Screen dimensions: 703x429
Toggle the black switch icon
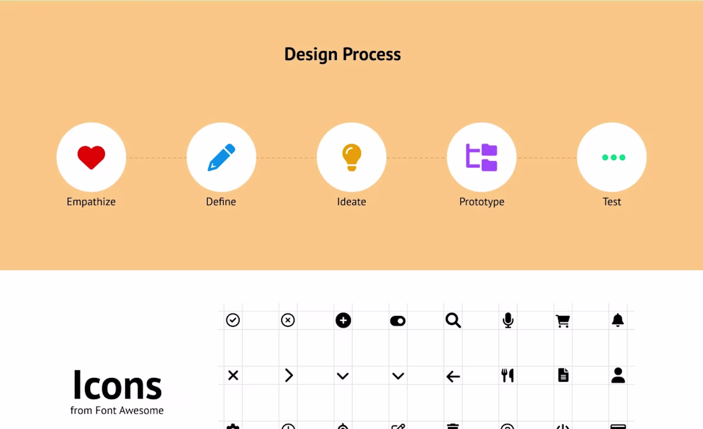coord(398,321)
